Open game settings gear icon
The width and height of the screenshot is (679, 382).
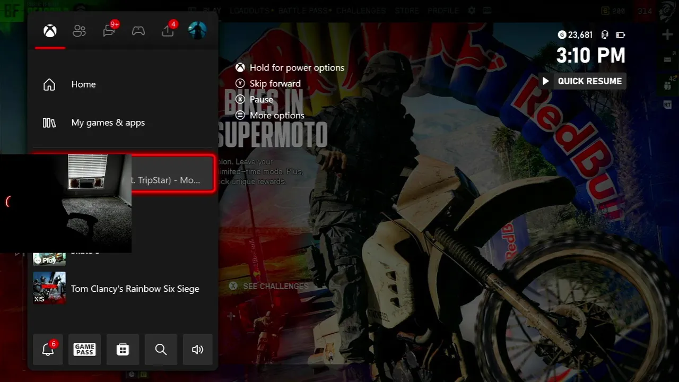[472, 11]
